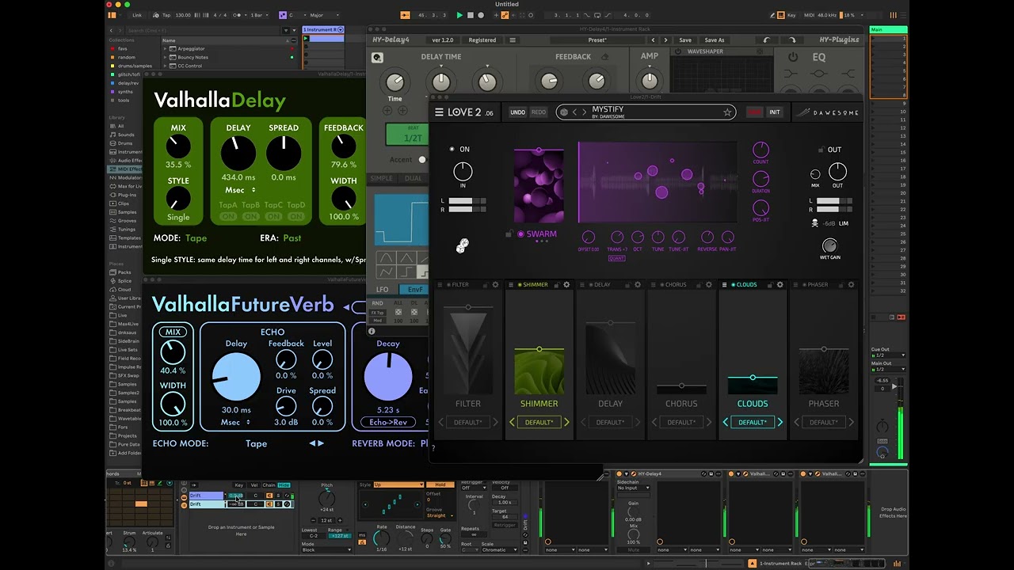Toggle the SWARM engine on/off
The height and width of the screenshot is (570, 1014).
(x=520, y=234)
